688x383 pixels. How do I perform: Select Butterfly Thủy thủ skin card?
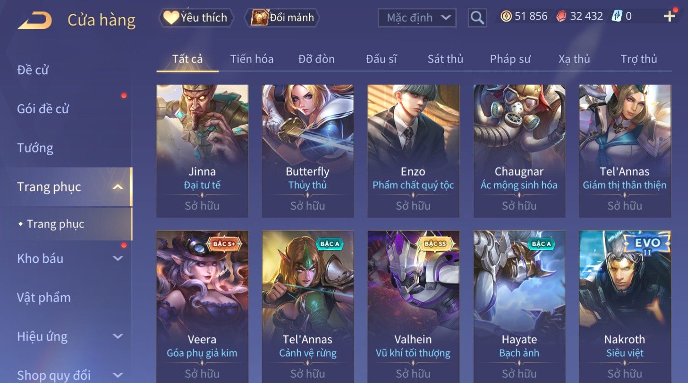point(308,151)
